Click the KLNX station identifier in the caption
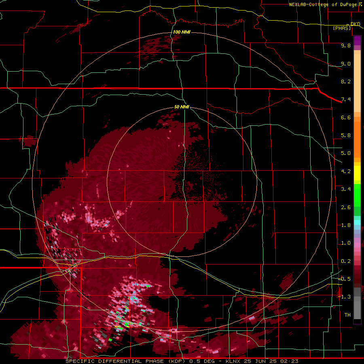The image size is (364, 364). coord(233,361)
